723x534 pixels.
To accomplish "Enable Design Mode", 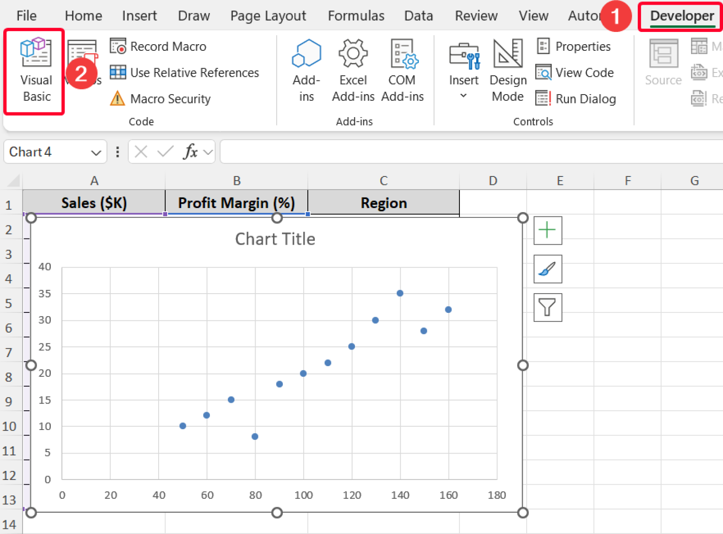I will click(x=507, y=71).
